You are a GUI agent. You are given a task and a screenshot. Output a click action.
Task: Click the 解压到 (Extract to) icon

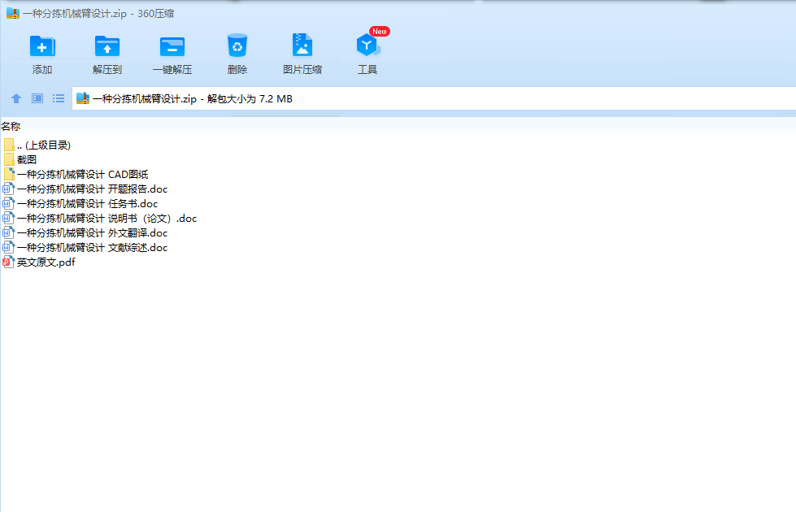pyautogui.click(x=107, y=46)
